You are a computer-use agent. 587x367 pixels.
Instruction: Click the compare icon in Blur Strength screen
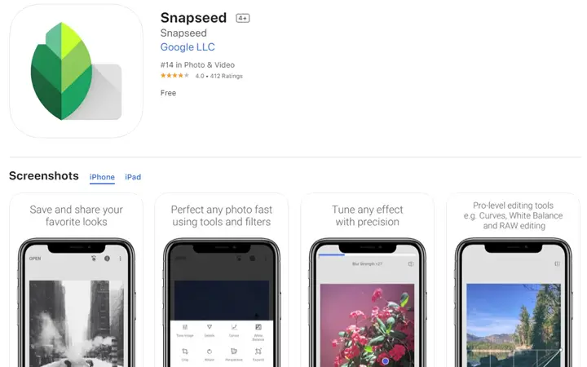pyautogui.click(x=411, y=263)
